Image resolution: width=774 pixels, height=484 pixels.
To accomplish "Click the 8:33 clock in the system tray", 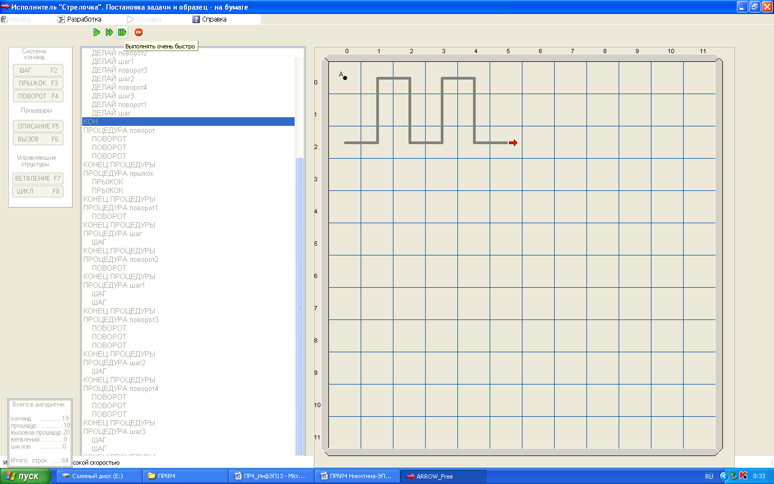I will coord(759,476).
